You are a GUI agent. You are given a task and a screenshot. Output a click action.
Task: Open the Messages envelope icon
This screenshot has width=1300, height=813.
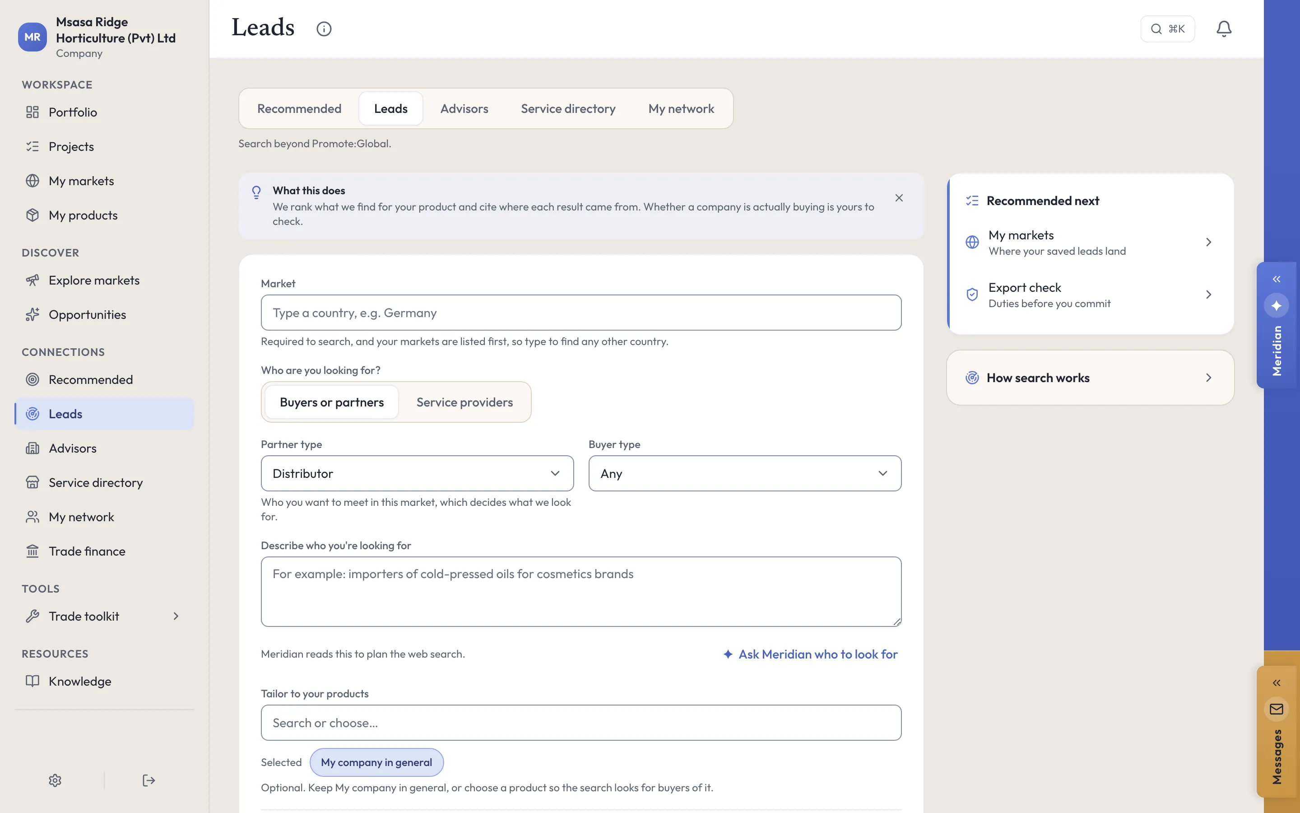[1277, 709]
